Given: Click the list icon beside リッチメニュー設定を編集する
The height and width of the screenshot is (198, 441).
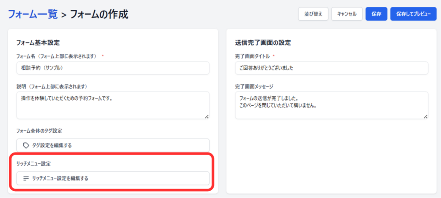Looking at the screenshot, I should [x=26, y=178].
